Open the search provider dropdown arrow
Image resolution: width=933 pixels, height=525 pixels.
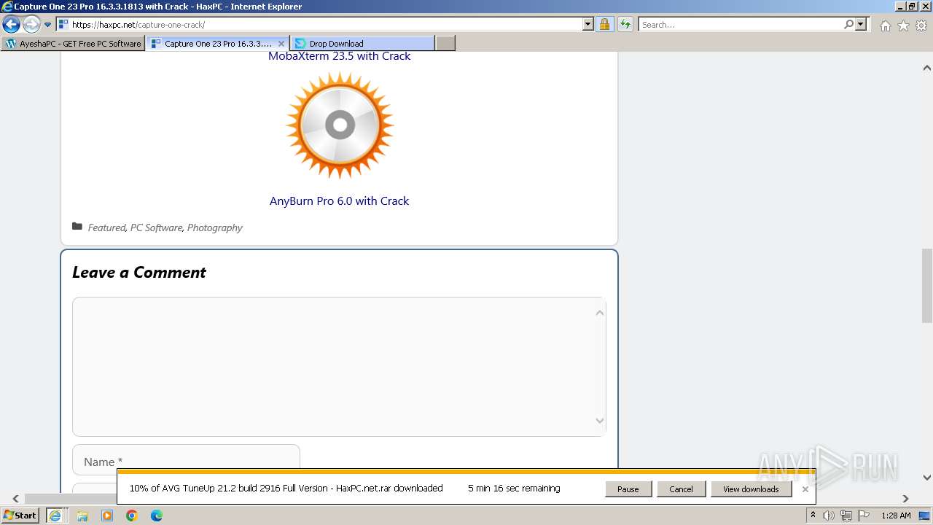coord(861,25)
